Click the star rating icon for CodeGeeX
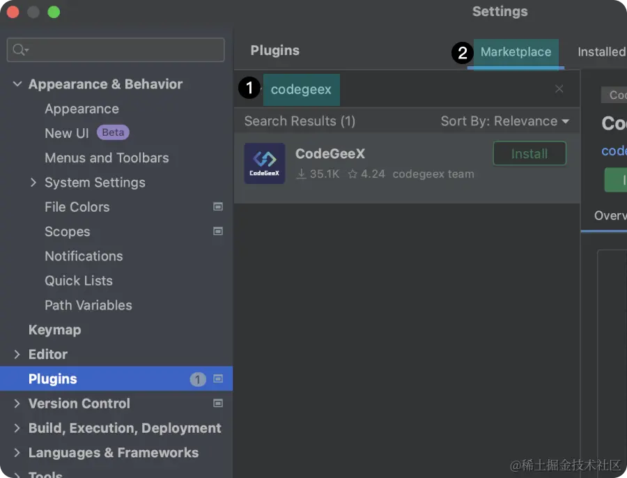627x478 pixels. pos(353,174)
